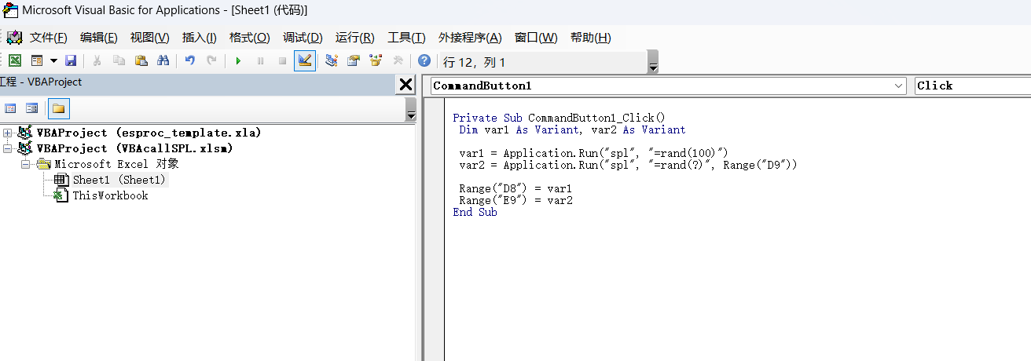
Task: Click the Copy icon in toolbar
Action: pos(119,60)
